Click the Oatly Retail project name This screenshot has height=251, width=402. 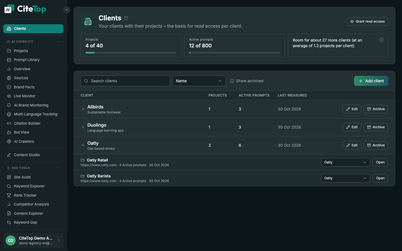tap(97, 160)
